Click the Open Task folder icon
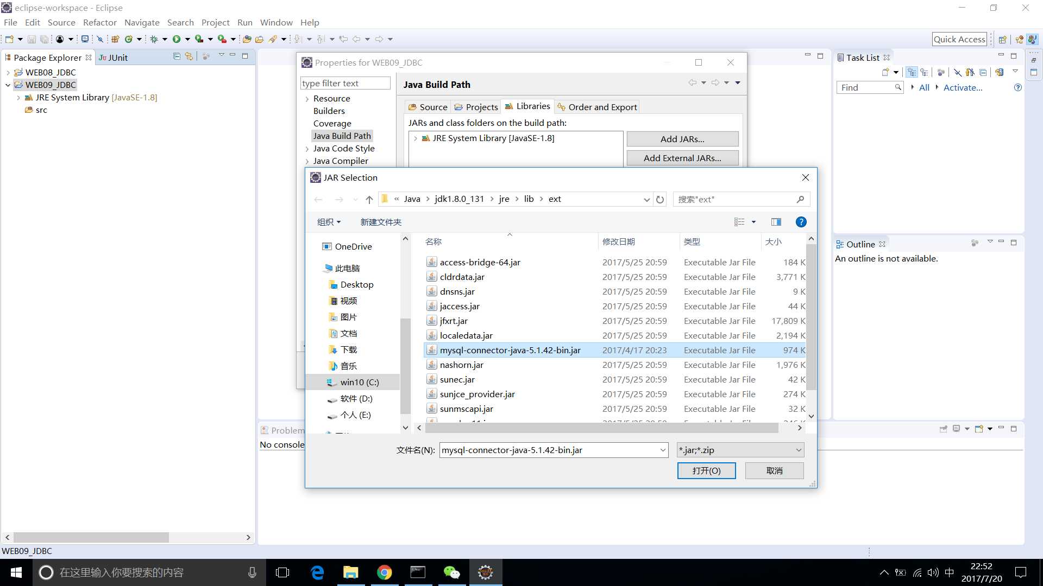 click(x=260, y=39)
